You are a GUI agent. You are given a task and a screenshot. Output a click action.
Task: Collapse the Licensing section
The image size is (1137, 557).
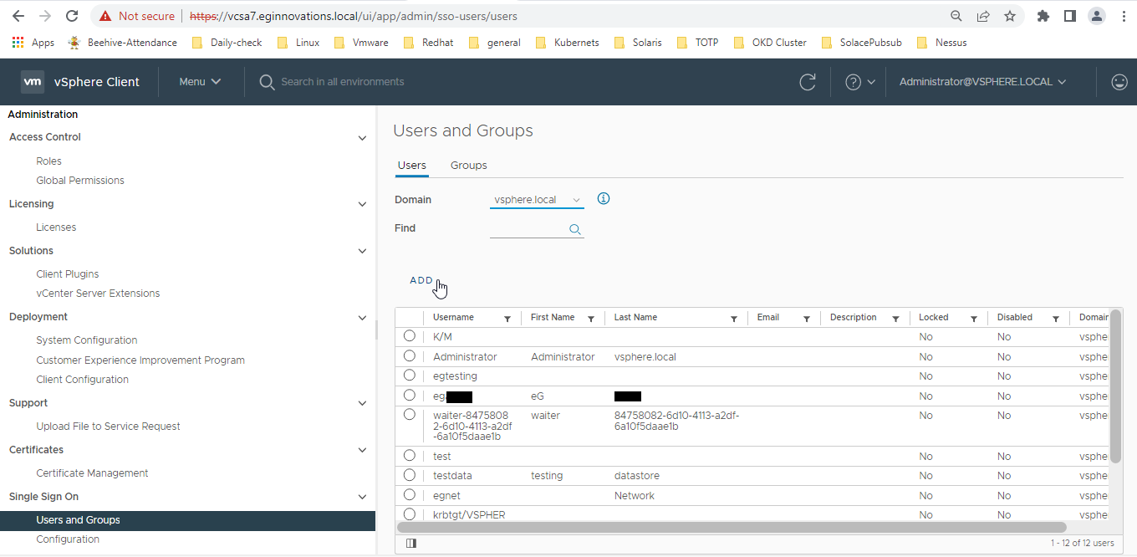pyautogui.click(x=362, y=205)
